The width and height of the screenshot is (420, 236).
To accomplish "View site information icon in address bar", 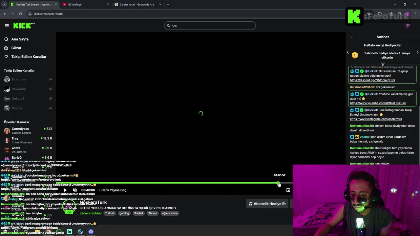I will coord(30,14).
